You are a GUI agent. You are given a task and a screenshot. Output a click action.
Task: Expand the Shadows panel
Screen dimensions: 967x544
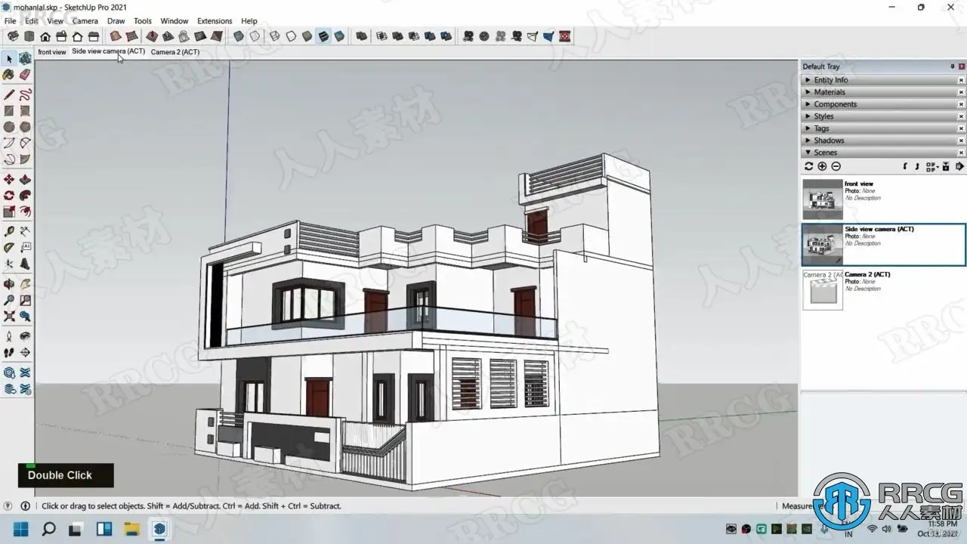tap(882, 141)
